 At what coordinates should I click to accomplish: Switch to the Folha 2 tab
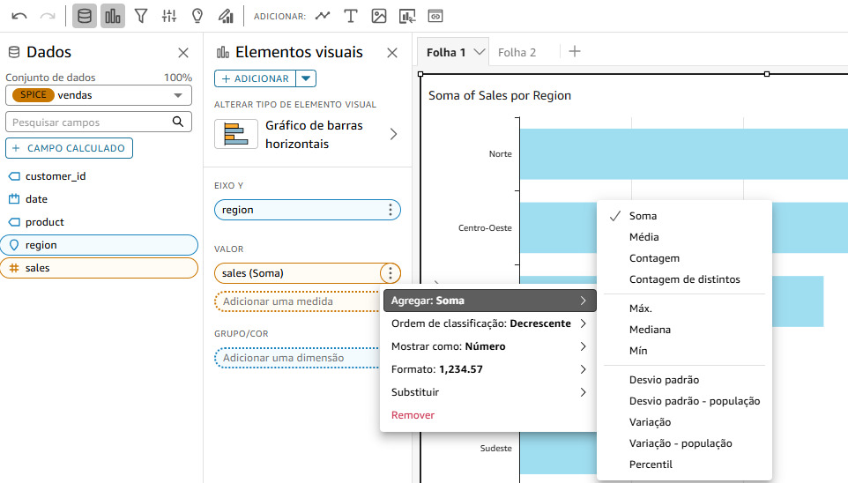[x=517, y=53]
